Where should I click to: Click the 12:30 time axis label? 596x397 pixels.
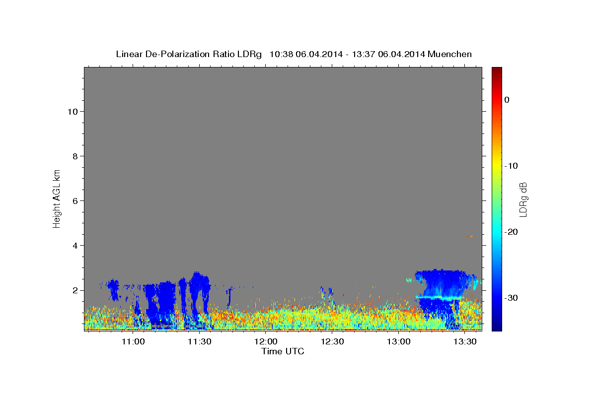click(332, 341)
